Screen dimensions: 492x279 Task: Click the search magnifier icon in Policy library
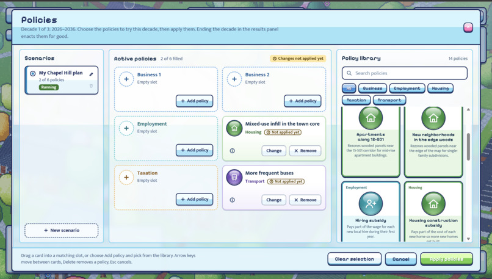click(x=349, y=73)
